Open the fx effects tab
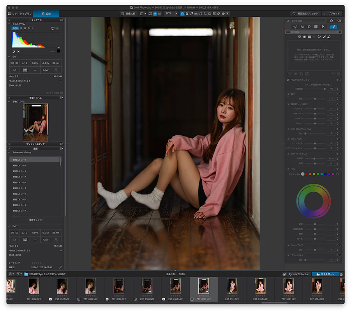The height and width of the screenshot is (312, 351). (323, 27)
